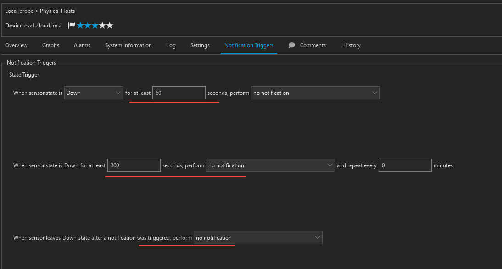Click the repeat every minutes field
502x269 pixels.
pyautogui.click(x=405, y=165)
